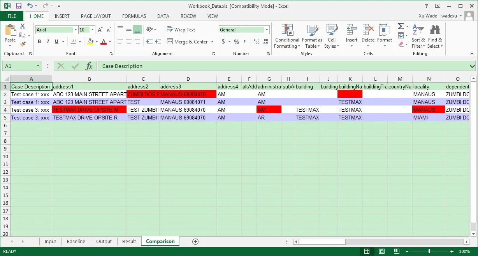
Task: Click the Insert Function fx icon
Action: (89, 66)
